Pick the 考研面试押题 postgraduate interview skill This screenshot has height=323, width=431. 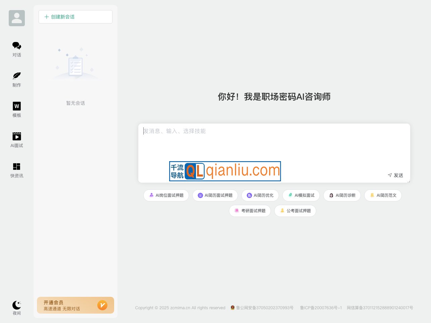pyautogui.click(x=250, y=211)
